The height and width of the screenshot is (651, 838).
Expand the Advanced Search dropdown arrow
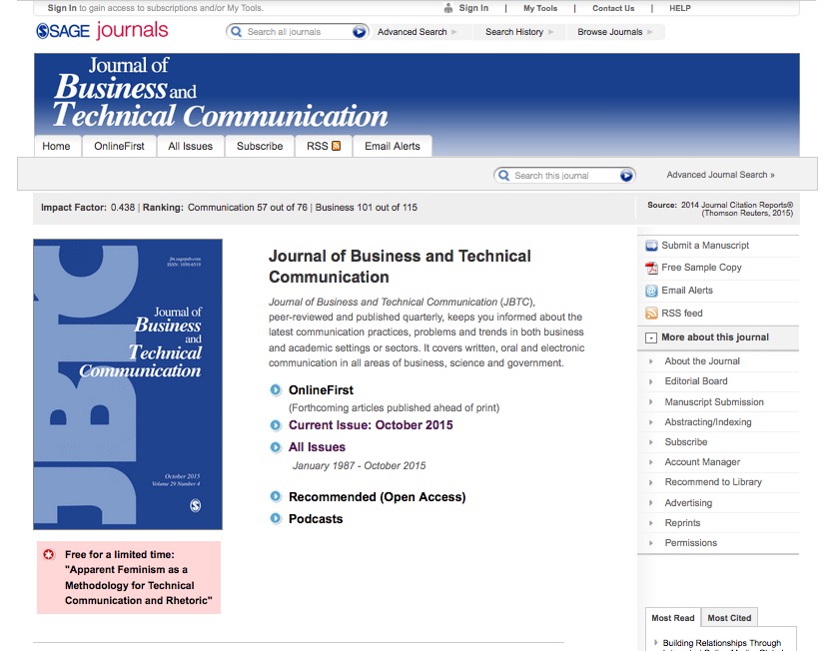click(454, 32)
